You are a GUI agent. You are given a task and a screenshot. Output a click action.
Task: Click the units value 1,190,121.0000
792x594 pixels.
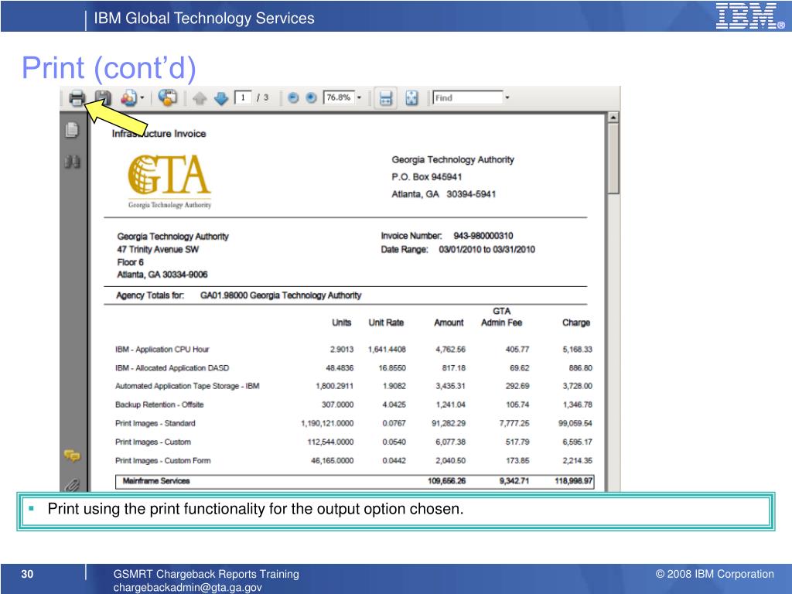pyautogui.click(x=327, y=423)
